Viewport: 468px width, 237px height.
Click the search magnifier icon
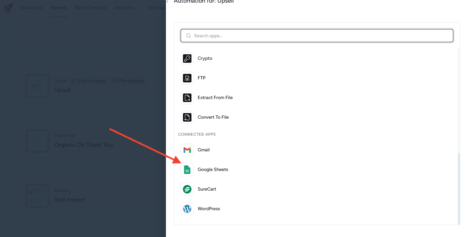point(189,36)
